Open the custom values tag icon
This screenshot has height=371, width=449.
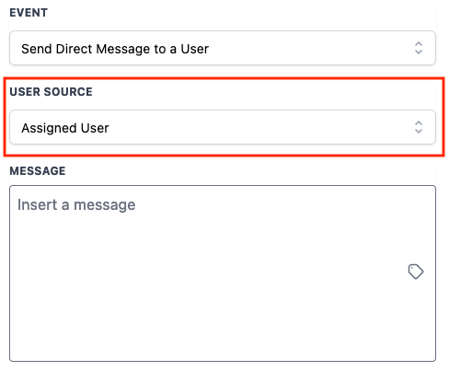(x=416, y=272)
